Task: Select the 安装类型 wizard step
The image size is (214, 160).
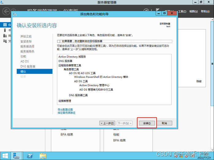Action: click(x=26, y=41)
